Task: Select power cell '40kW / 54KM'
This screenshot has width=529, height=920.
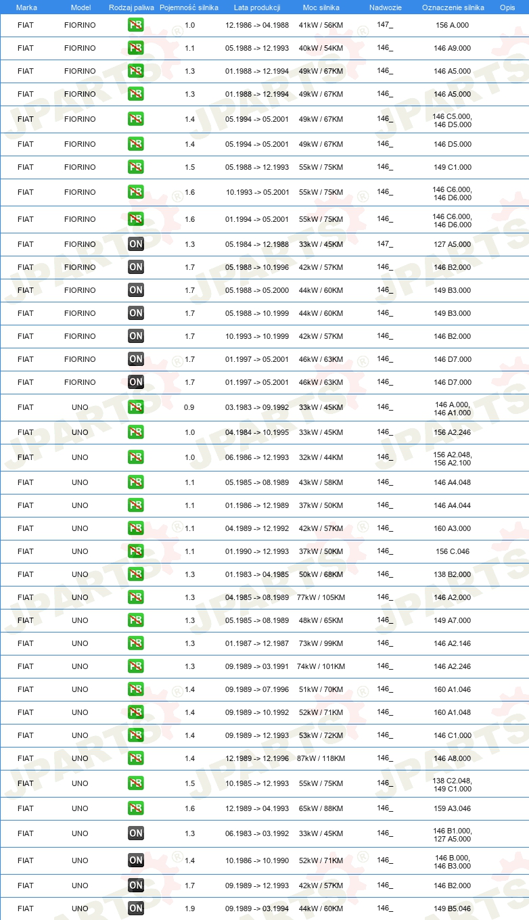Action: coord(321,48)
